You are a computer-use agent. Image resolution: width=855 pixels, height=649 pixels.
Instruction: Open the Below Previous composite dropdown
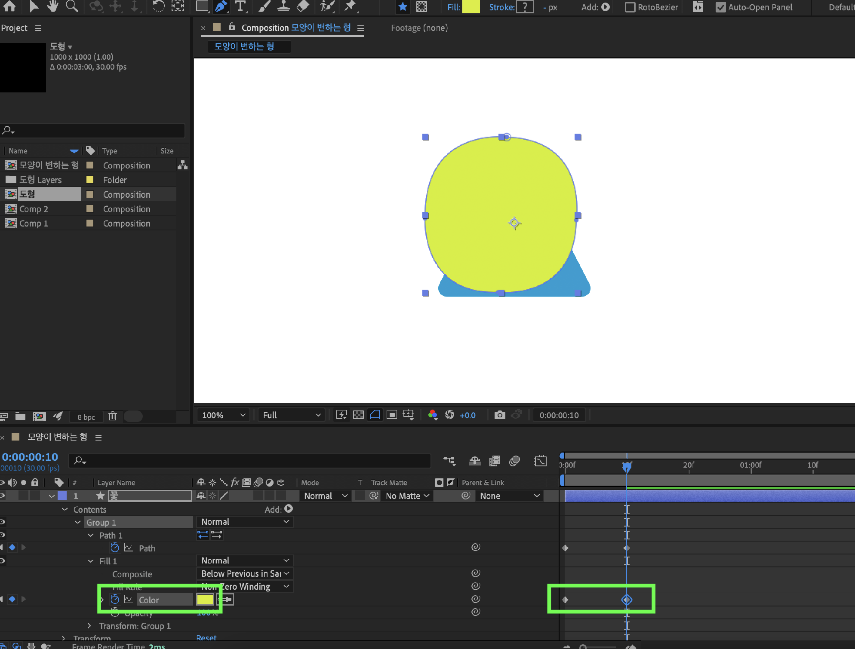(245, 573)
